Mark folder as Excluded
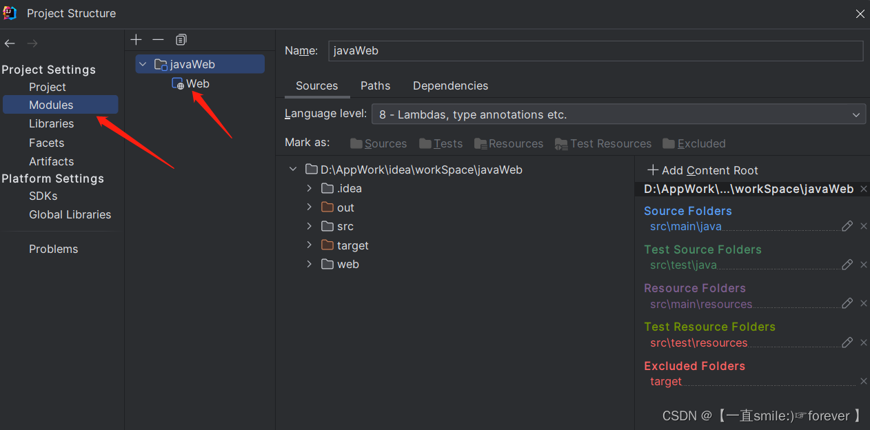 coord(694,143)
